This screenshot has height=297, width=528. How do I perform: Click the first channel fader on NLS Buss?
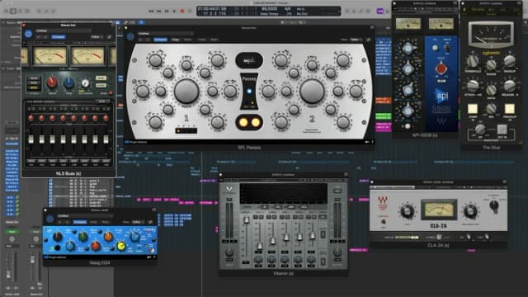tap(31, 139)
